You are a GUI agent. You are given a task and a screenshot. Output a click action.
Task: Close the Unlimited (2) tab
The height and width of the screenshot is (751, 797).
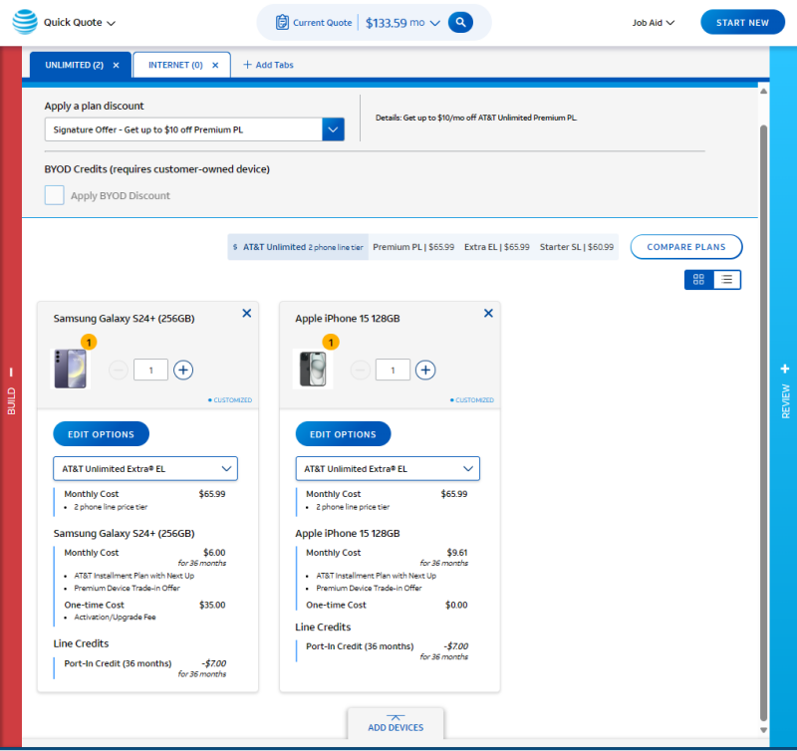(x=116, y=66)
